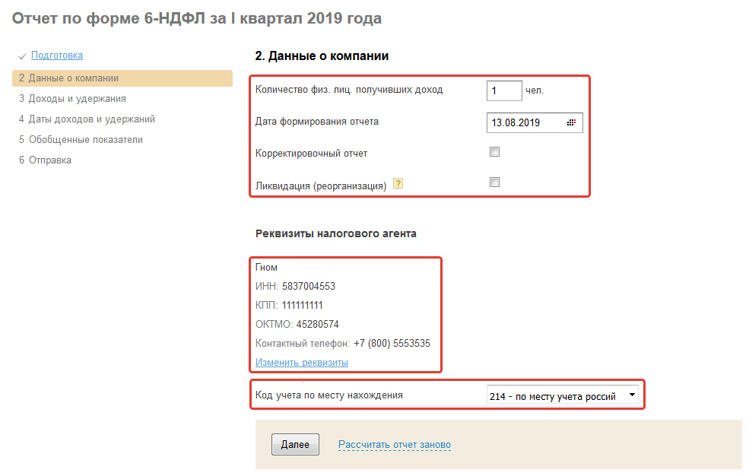The width and height of the screenshot is (749, 476).
Task: Expand the Код учета по месту нахождения dropdown
Action: [632, 395]
